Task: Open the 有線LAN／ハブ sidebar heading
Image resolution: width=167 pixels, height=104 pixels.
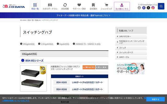Action: click(x=131, y=30)
